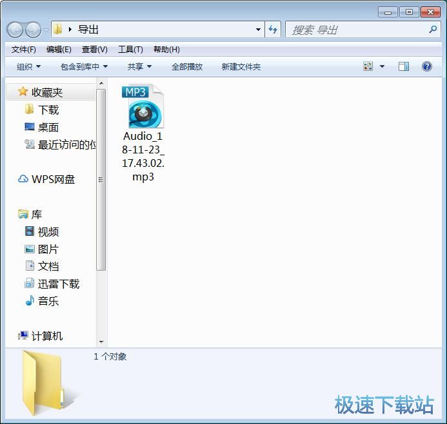Click the 全部播放 button
Screen dimensions: 447x424
point(187,66)
